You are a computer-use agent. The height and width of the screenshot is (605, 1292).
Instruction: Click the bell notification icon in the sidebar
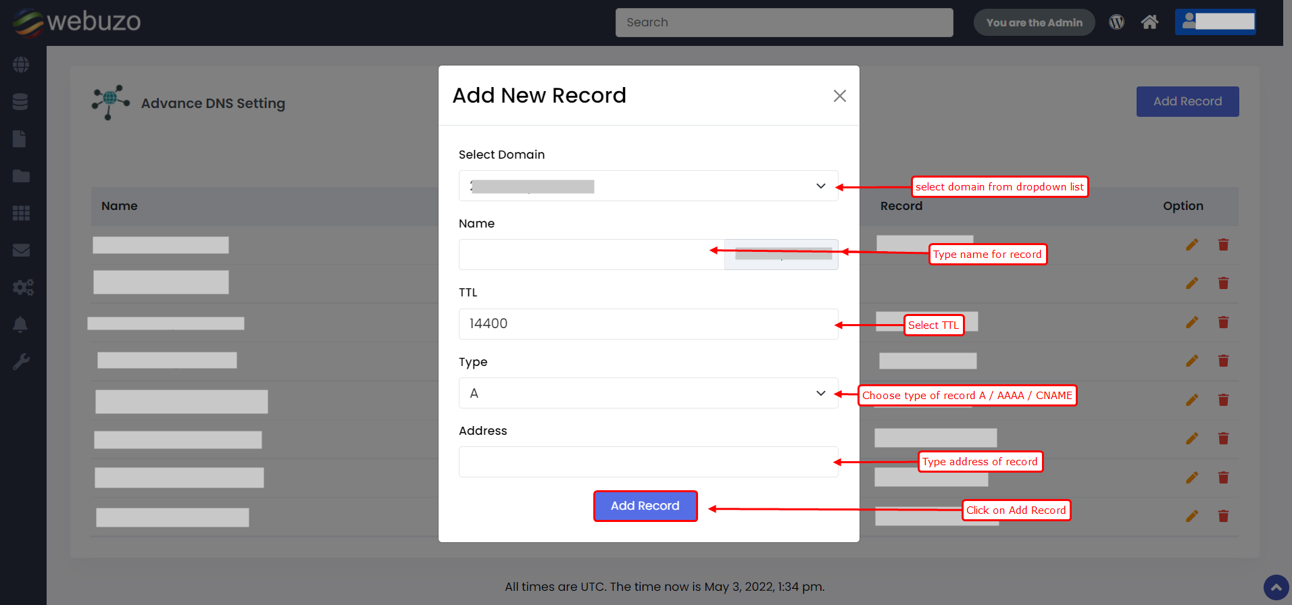(21, 325)
